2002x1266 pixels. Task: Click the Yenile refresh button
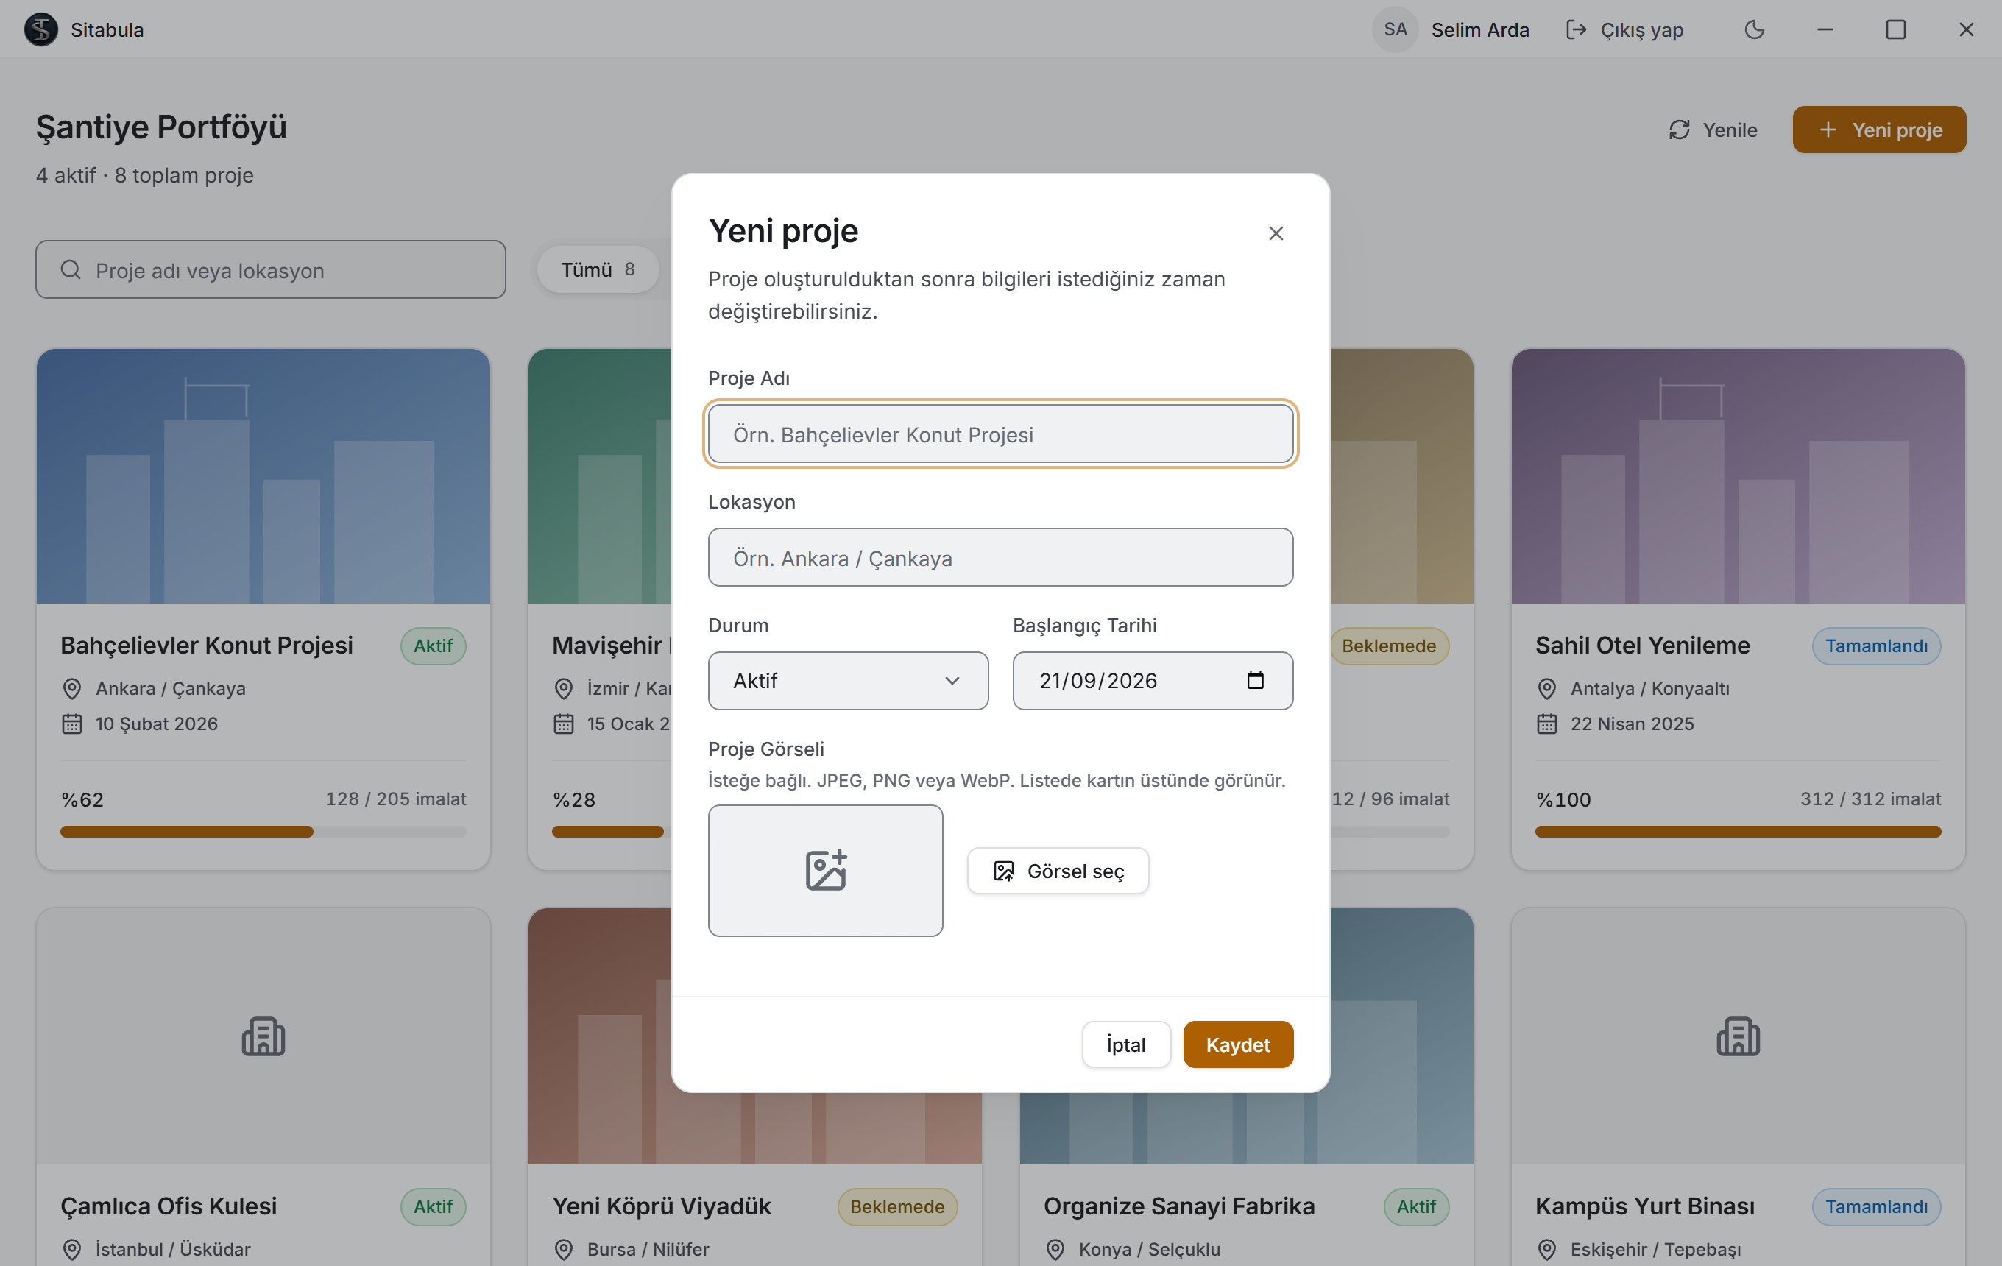click(1713, 130)
